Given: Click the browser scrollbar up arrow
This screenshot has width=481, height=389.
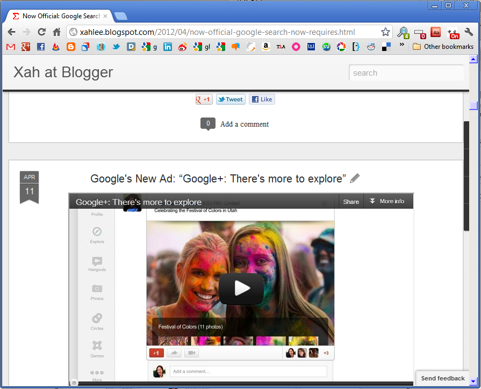Looking at the screenshot, I should click(473, 59).
